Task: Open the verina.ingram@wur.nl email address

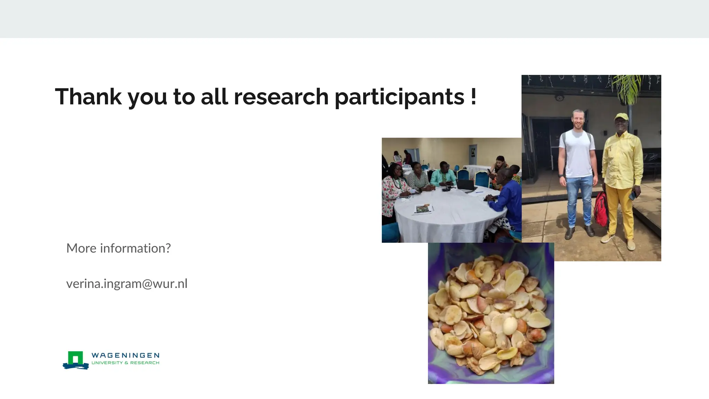Action: point(127,284)
